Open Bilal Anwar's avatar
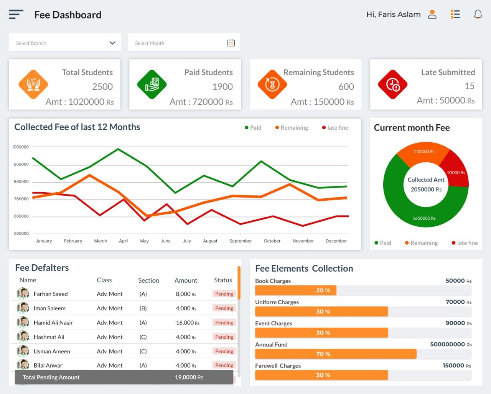The height and width of the screenshot is (394, 491). (x=23, y=365)
